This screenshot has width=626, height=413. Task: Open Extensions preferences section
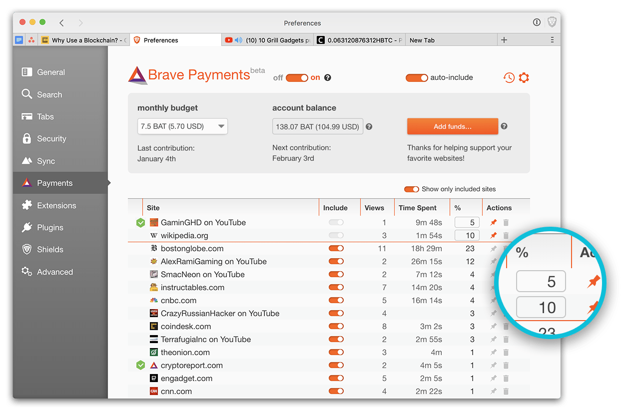coord(60,205)
